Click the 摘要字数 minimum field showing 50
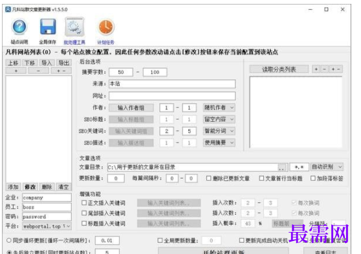This screenshot has width=361, height=254. [121, 72]
